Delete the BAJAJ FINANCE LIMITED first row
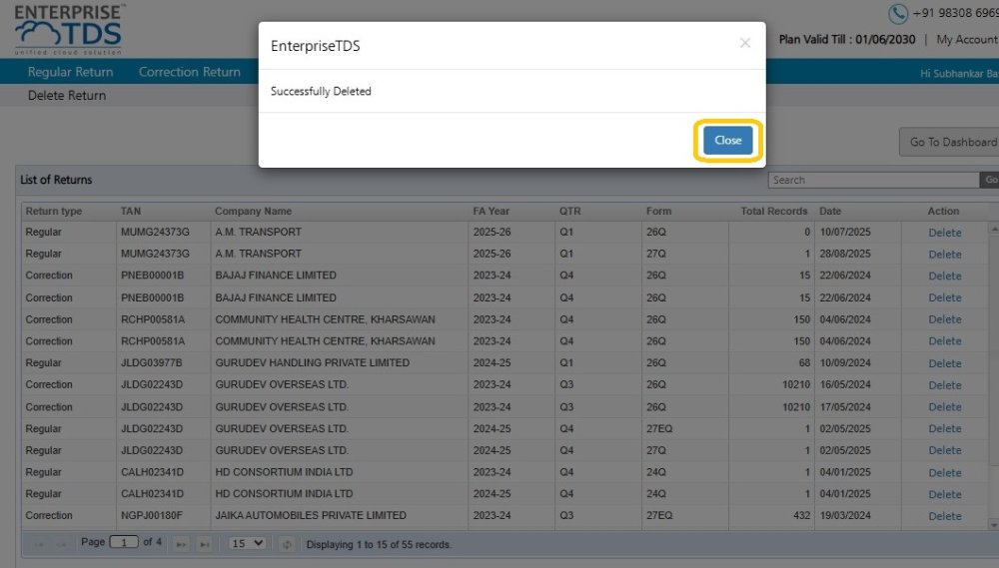The height and width of the screenshot is (568, 999). click(944, 276)
